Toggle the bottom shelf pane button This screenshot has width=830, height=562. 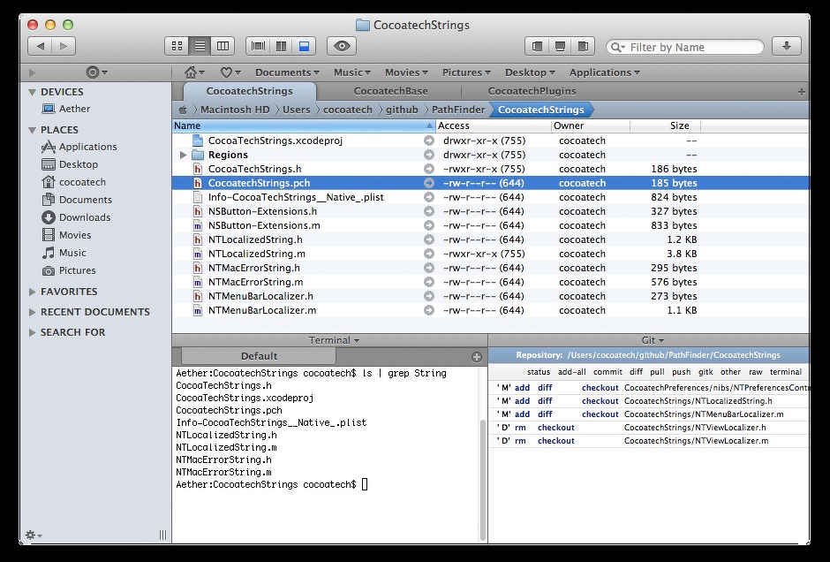coord(560,46)
